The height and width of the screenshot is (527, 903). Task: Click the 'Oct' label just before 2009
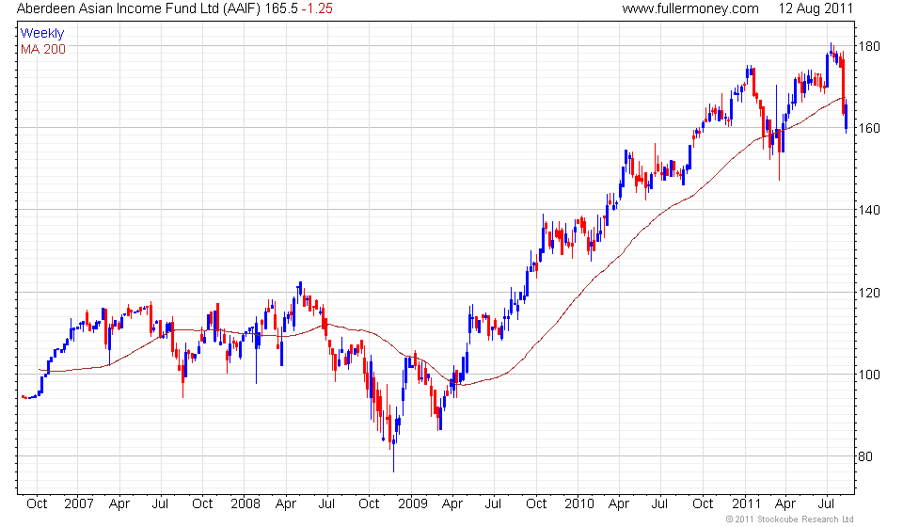pyautogui.click(x=369, y=503)
